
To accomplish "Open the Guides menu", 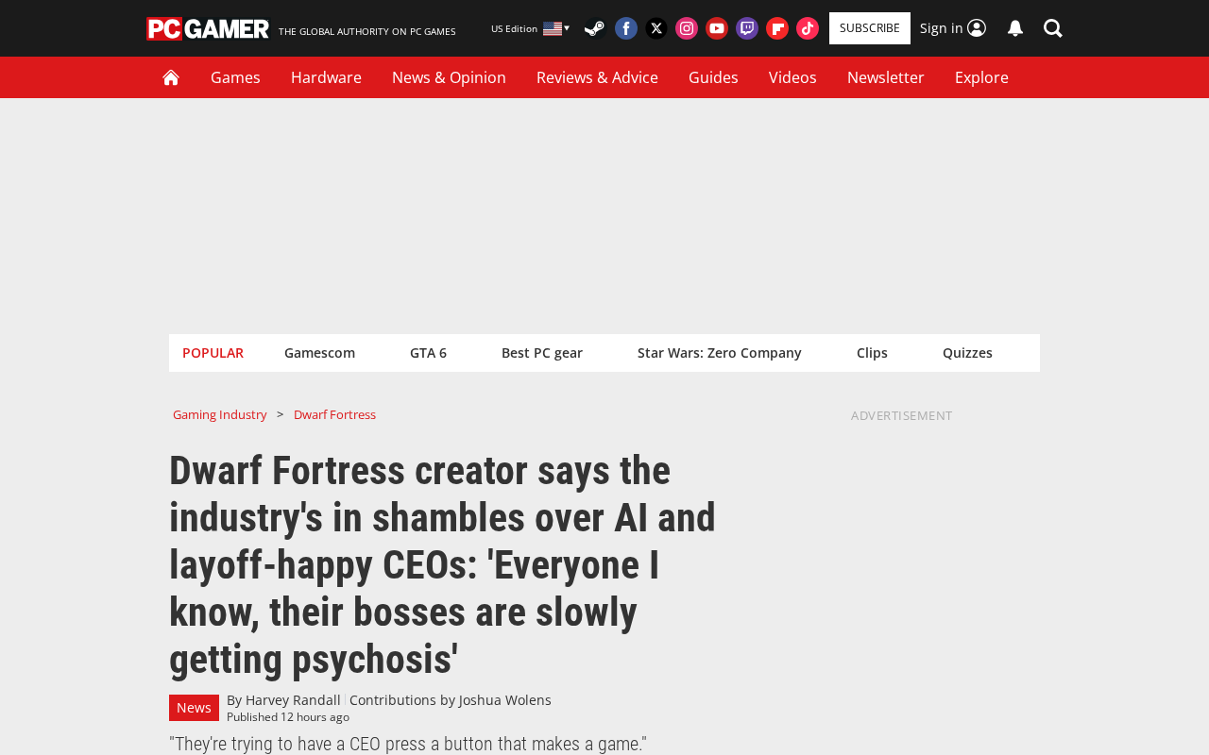I will [713, 77].
